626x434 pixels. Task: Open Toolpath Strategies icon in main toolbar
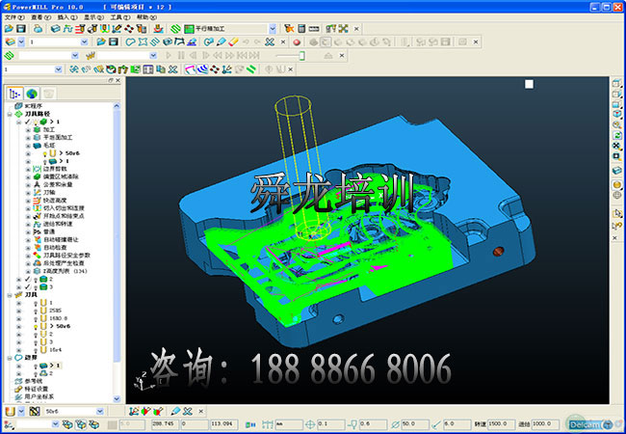[175, 29]
